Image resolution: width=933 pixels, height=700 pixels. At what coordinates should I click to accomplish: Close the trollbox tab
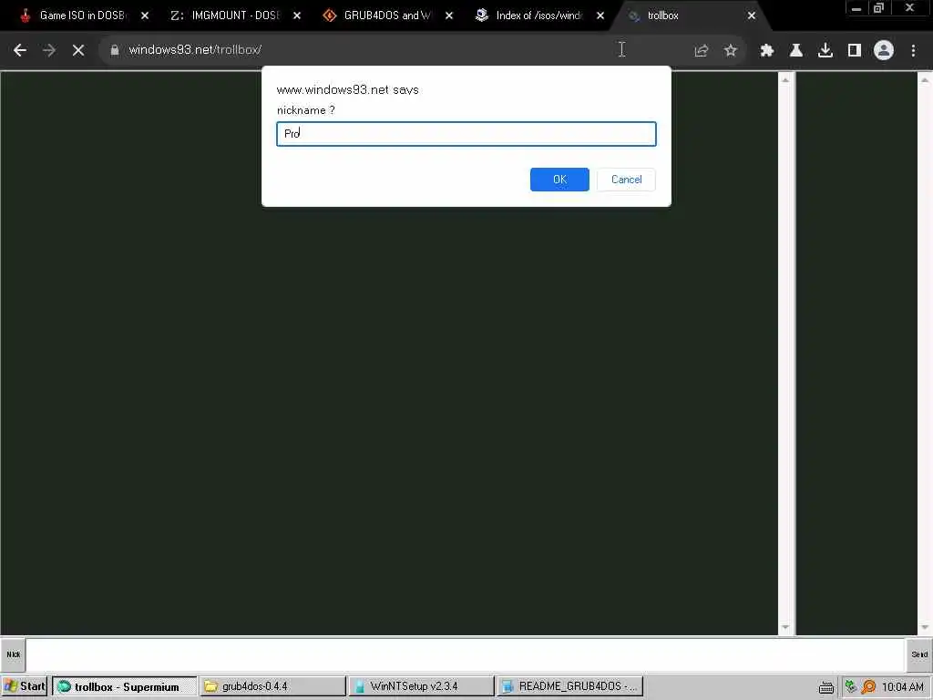(x=752, y=15)
